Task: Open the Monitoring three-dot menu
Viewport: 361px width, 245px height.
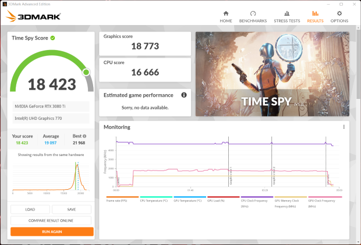Action: [x=344, y=127]
